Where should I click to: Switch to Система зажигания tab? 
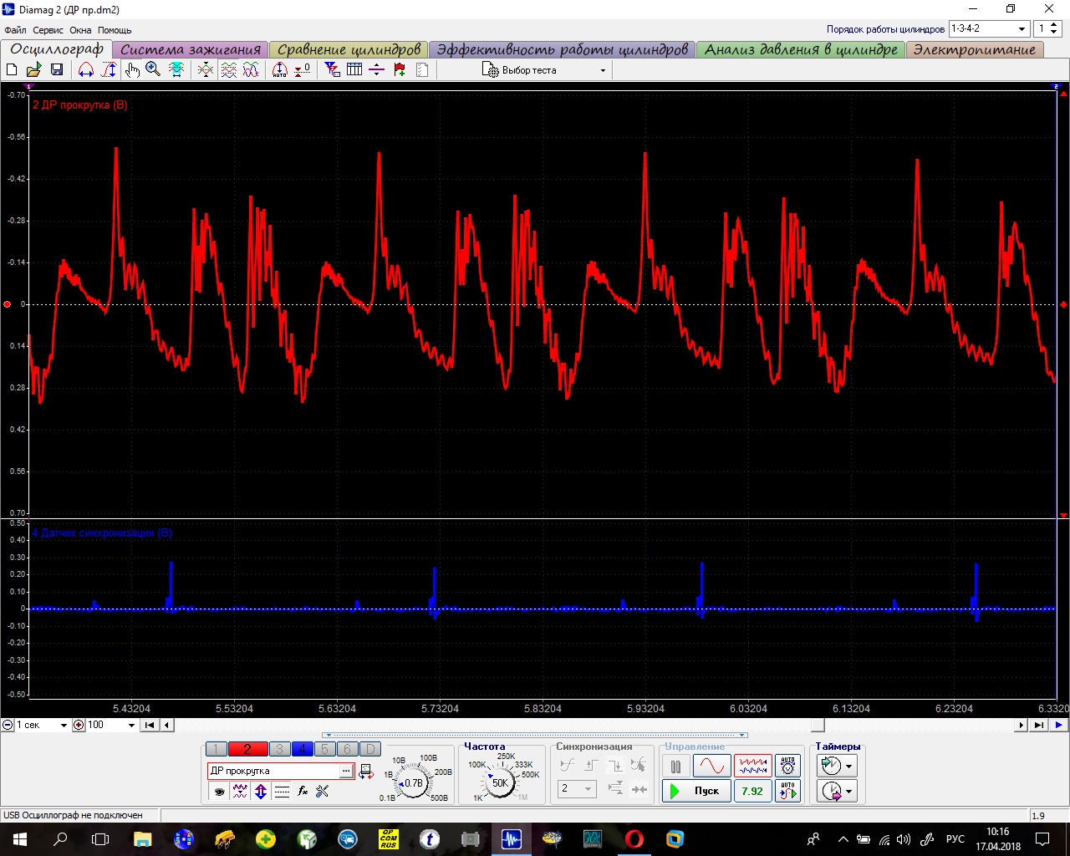click(x=191, y=49)
